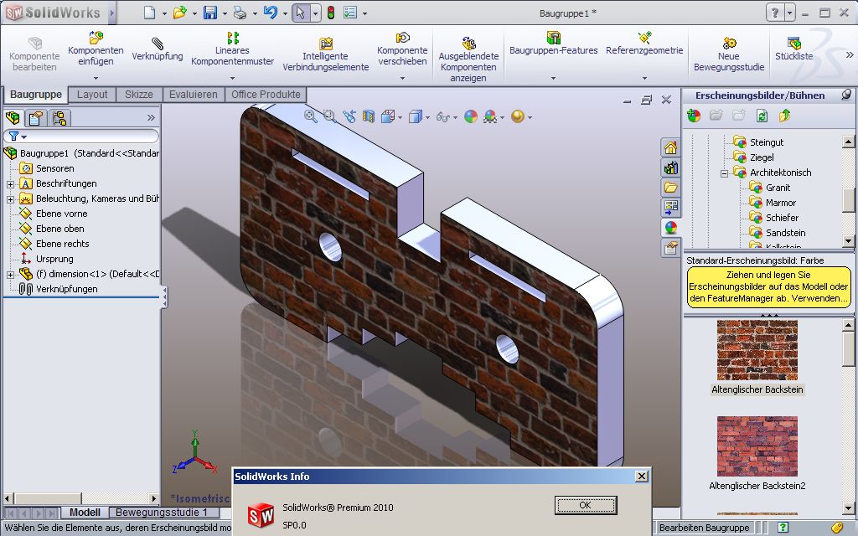Switch to Bewegungsstudie 1 tab
The width and height of the screenshot is (858, 536).
coord(162,513)
